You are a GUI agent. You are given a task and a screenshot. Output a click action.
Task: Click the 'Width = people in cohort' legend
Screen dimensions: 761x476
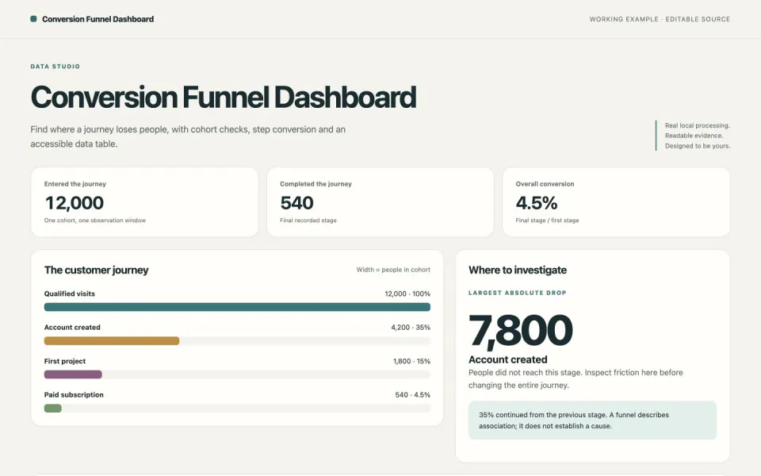[393, 270]
